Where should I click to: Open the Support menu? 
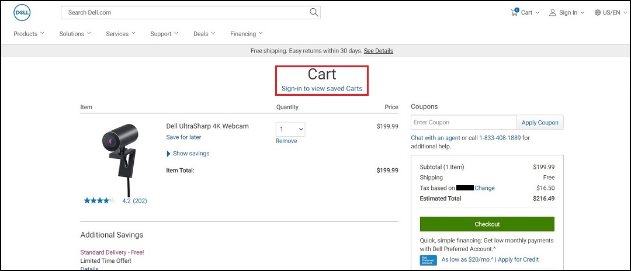tap(164, 34)
